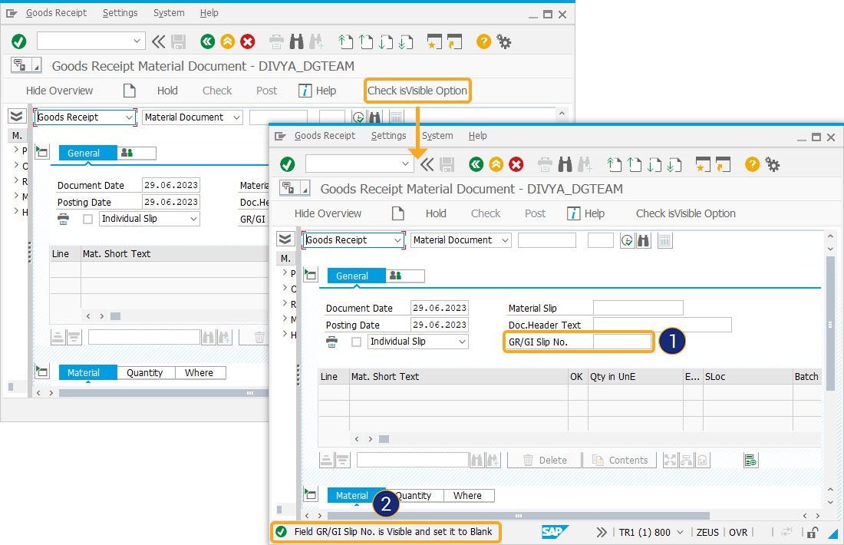Image resolution: width=844 pixels, height=545 pixels.
Task: Click the Find binoculars in the front window's top toolbar
Action: [x=565, y=164]
